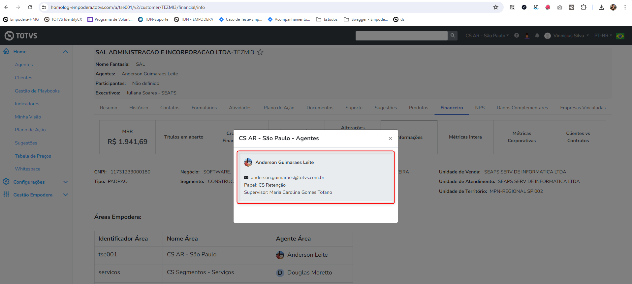Open the camera screenshot extension icon
The height and width of the screenshot is (284, 632).
pos(560,7)
